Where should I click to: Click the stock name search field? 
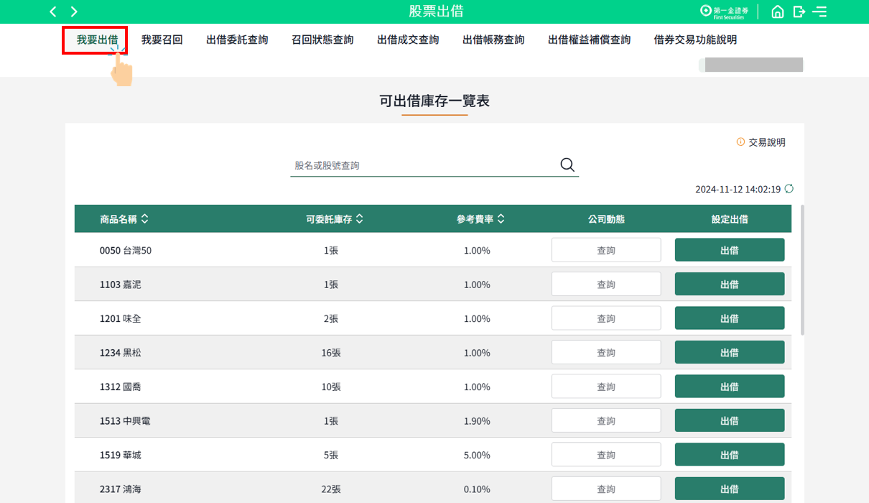(424, 165)
